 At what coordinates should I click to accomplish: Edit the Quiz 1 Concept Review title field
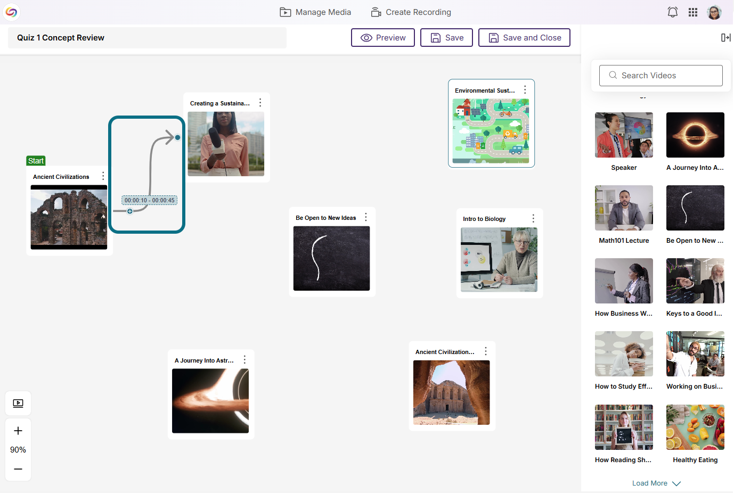click(x=147, y=38)
